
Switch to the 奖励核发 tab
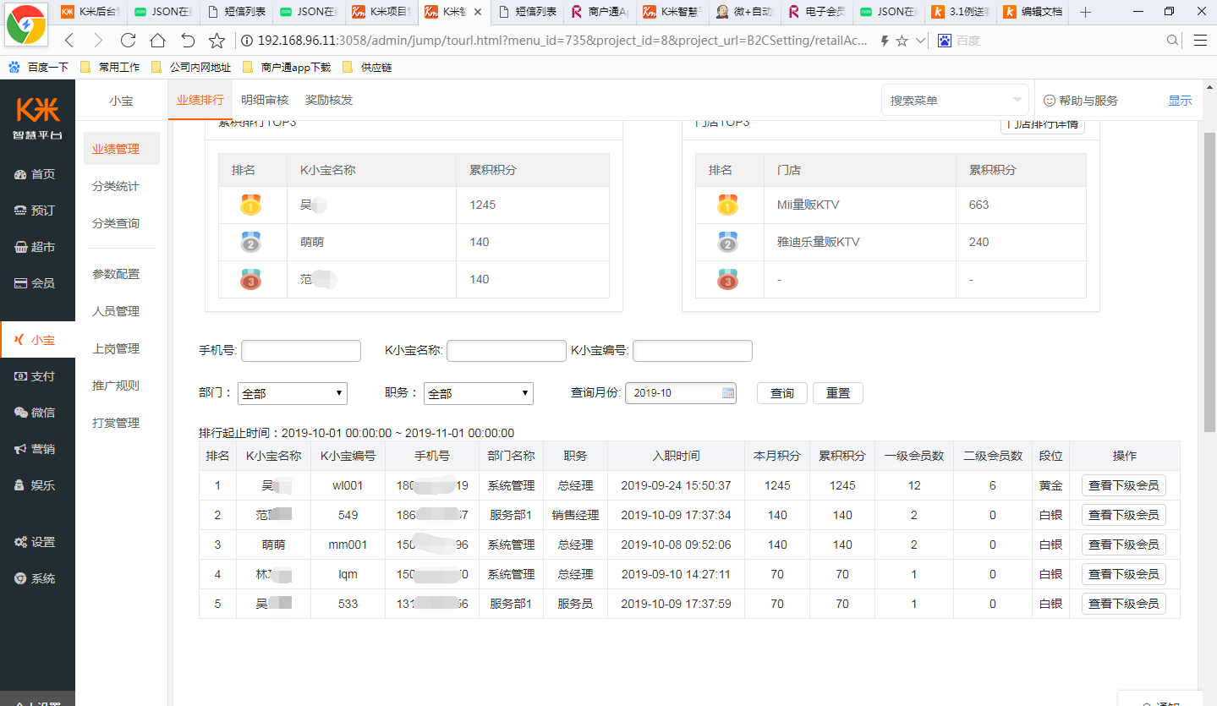click(329, 100)
